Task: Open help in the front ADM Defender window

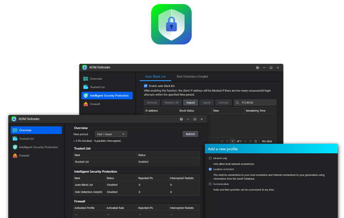Action: [x=181, y=119]
